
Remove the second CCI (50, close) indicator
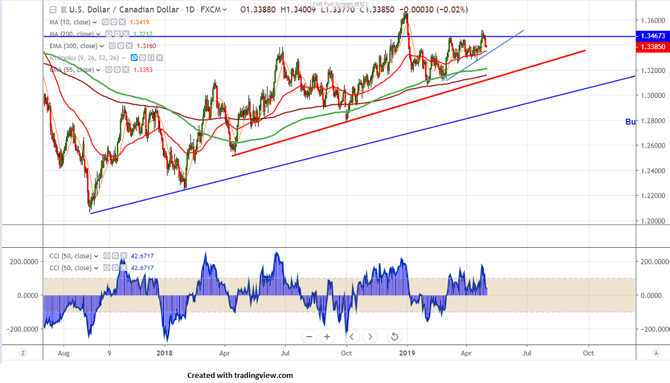(x=123, y=268)
